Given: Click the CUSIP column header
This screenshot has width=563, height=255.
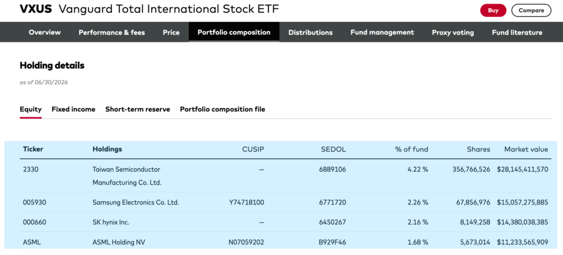Looking at the screenshot, I should tap(253, 149).
